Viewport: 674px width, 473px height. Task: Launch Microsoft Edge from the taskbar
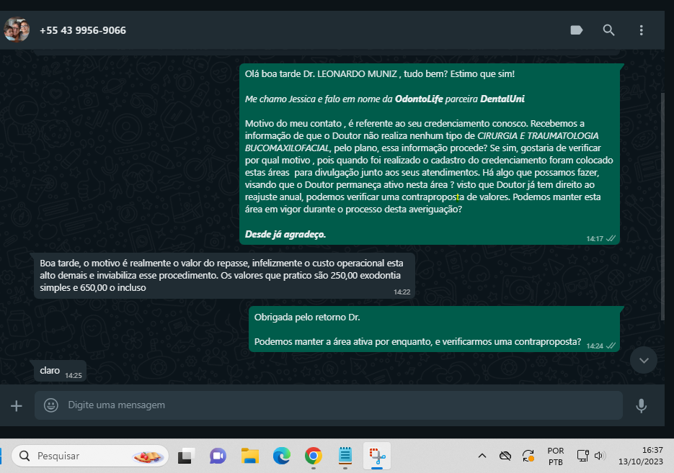[x=282, y=456]
